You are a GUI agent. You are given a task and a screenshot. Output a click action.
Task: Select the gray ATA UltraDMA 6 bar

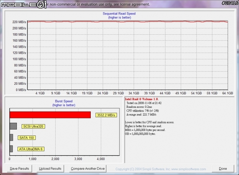11,149
